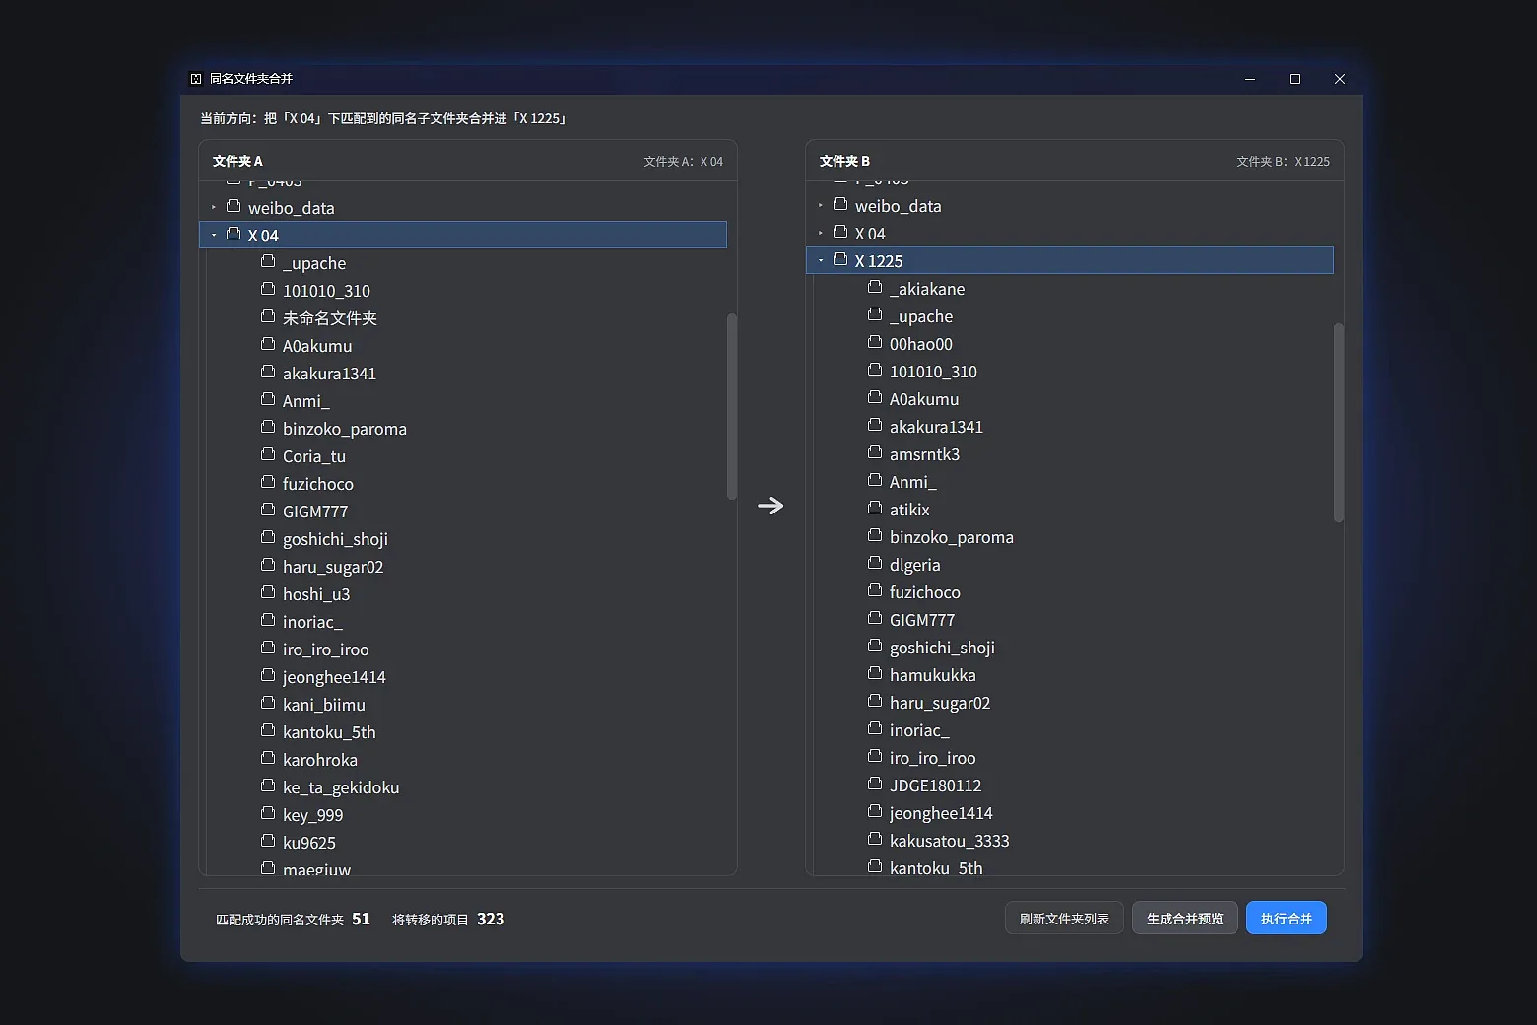Click the app icon in title bar
Viewport: 1537px width, 1025px height.
196,79
